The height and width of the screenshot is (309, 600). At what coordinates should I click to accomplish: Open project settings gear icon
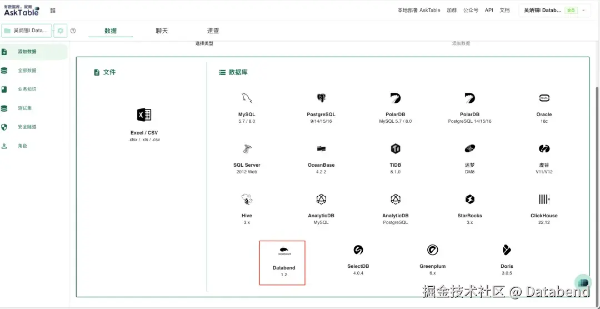pyautogui.click(x=61, y=31)
